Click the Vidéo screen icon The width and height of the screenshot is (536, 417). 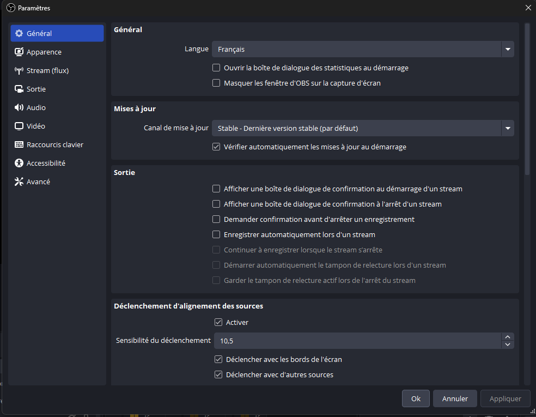coord(19,126)
